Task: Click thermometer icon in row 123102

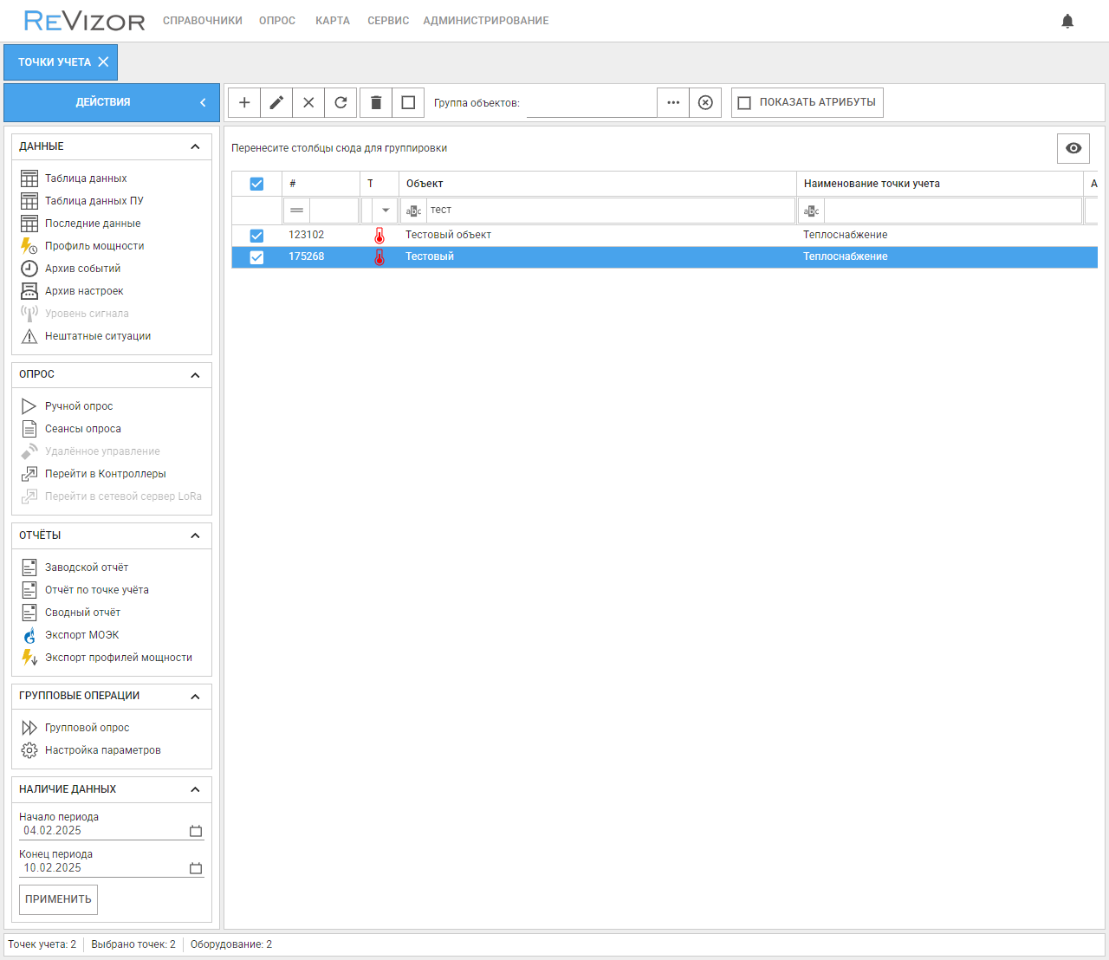Action: [x=379, y=235]
